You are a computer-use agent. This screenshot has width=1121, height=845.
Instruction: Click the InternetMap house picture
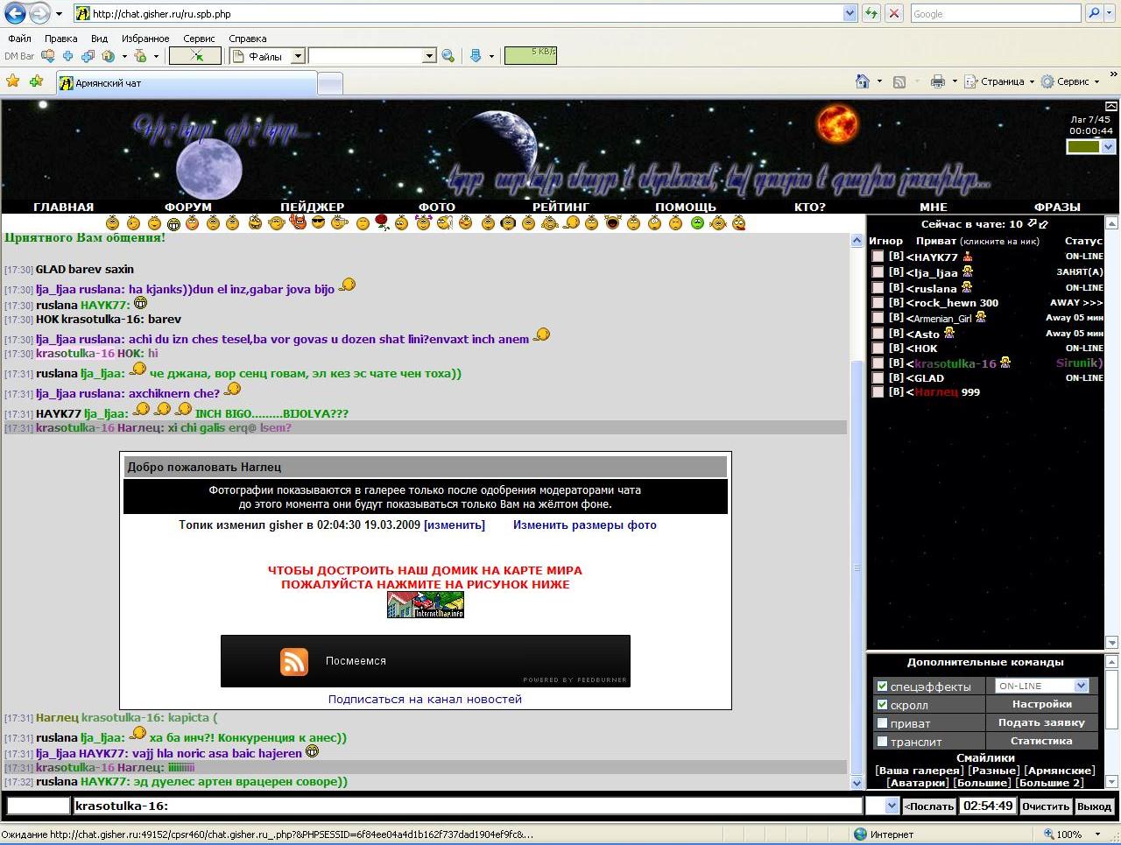[425, 605]
